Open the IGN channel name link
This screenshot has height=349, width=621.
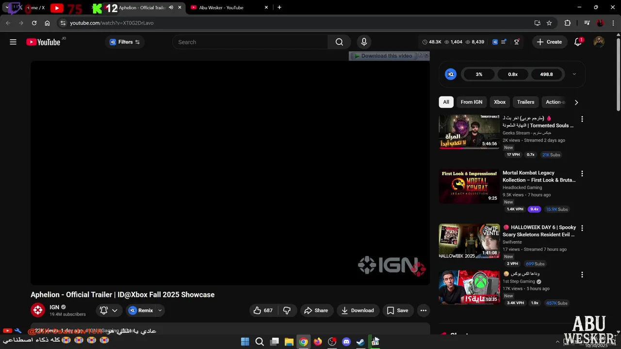54,307
